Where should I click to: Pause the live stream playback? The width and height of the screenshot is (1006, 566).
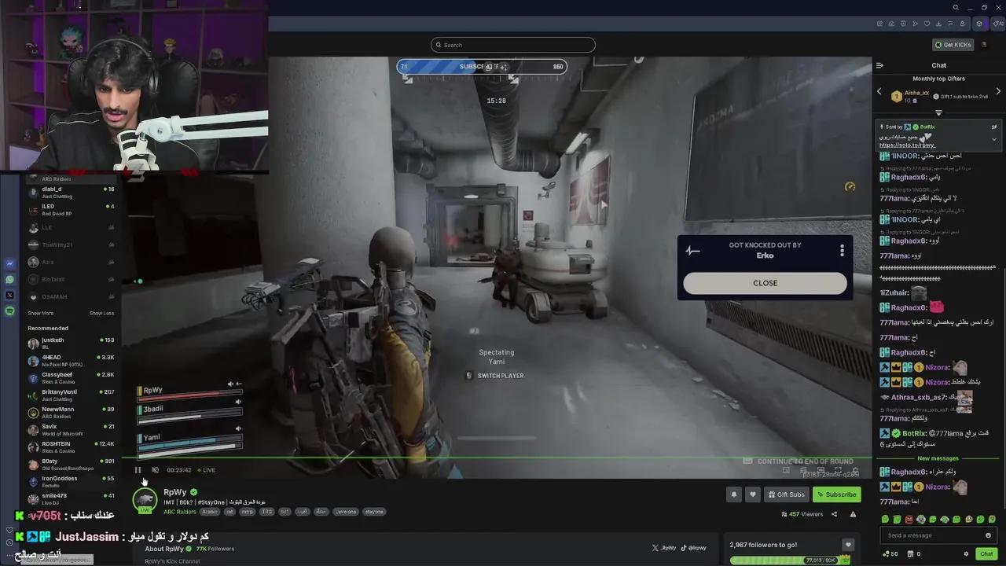click(x=138, y=470)
